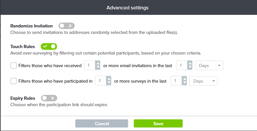Cancel the advanced settings dialog
This screenshot has height=131, width=257.
102,124
